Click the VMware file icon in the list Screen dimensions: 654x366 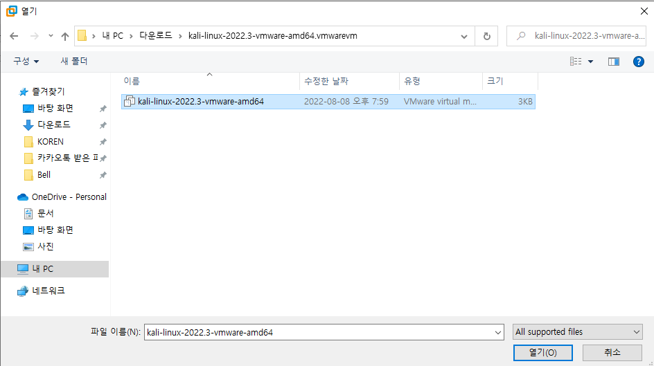click(x=130, y=101)
